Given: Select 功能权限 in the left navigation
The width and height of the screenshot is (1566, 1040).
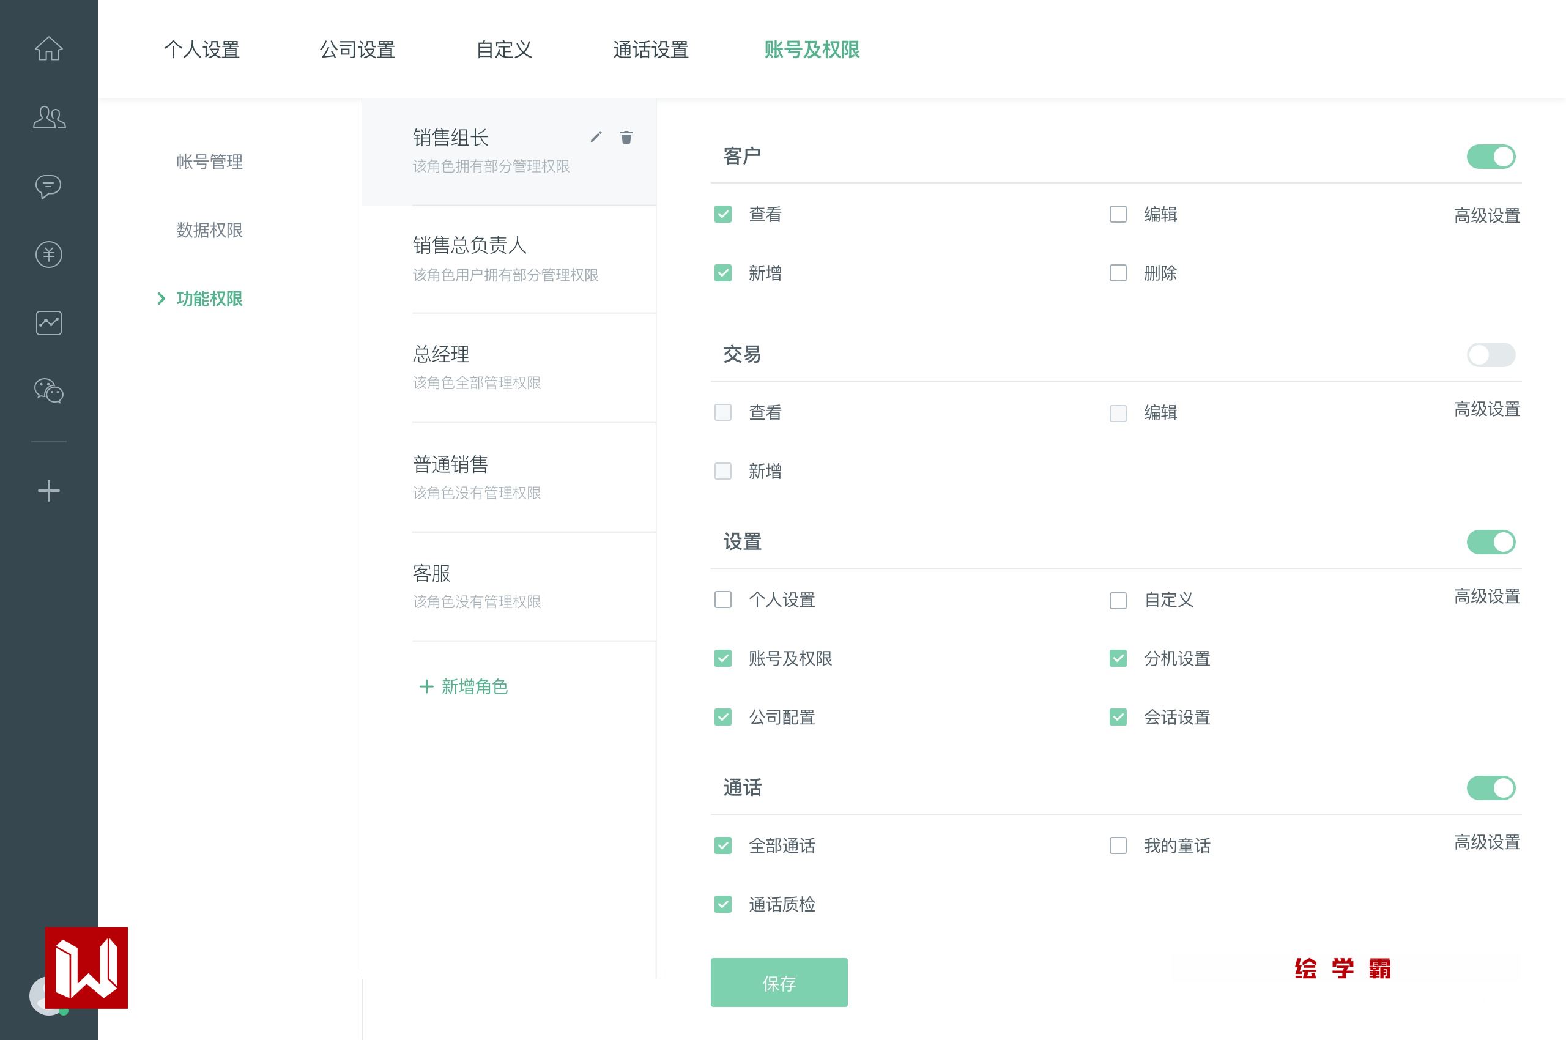Looking at the screenshot, I should coord(209,299).
